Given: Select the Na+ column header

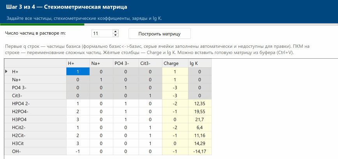Looking at the screenshot, I should point(101,63).
